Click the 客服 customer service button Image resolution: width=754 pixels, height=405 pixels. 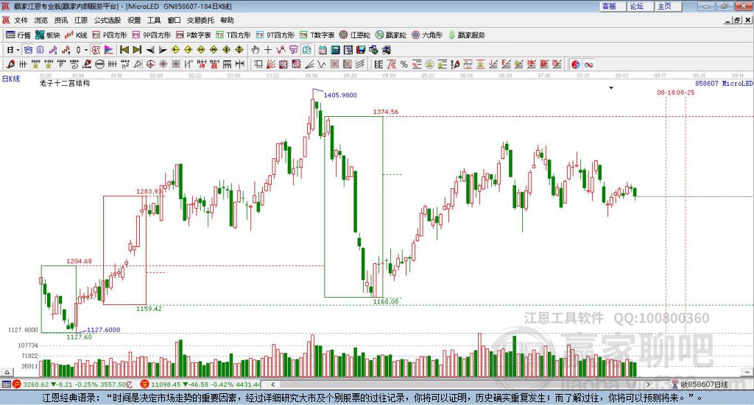pyautogui.click(x=612, y=6)
